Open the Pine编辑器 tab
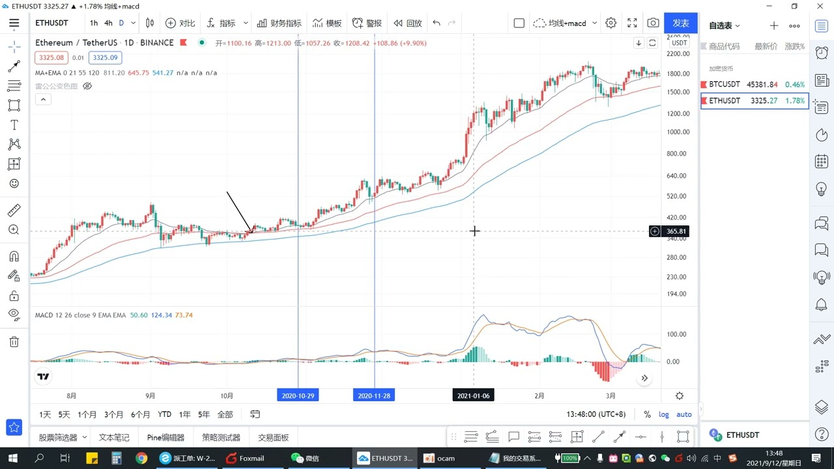 [165, 438]
